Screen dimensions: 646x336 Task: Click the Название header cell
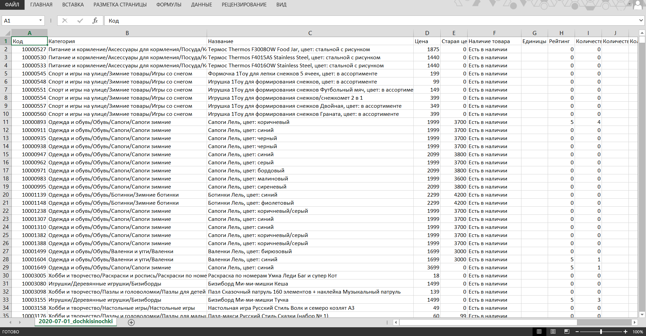310,41
